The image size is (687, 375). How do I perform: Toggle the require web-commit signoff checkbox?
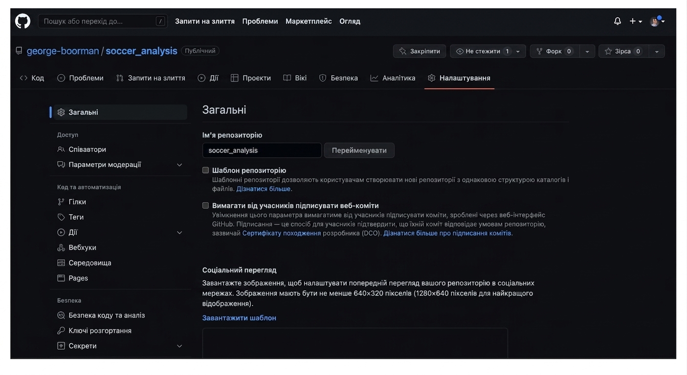[205, 206]
